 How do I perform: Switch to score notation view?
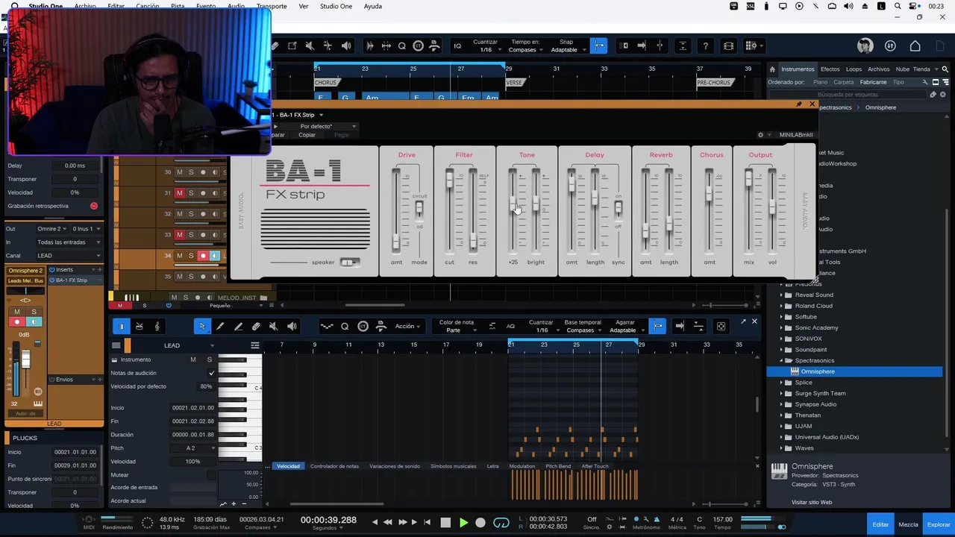click(x=157, y=327)
